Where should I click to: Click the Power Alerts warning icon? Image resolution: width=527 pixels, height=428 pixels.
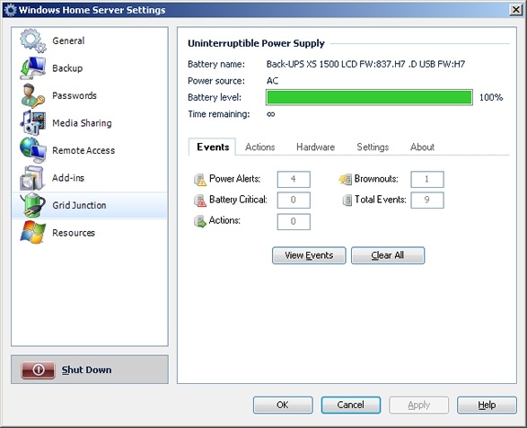[200, 180]
